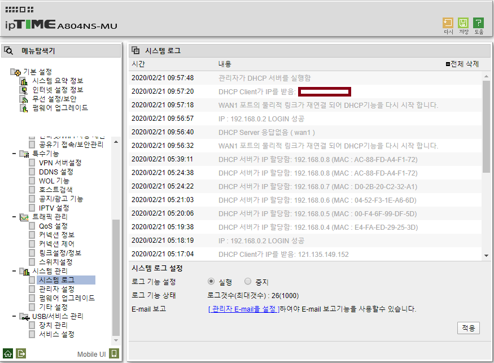Switch to Mobile UI via the phone icon
Image resolution: width=494 pixels, height=363 pixels.
coord(114,353)
